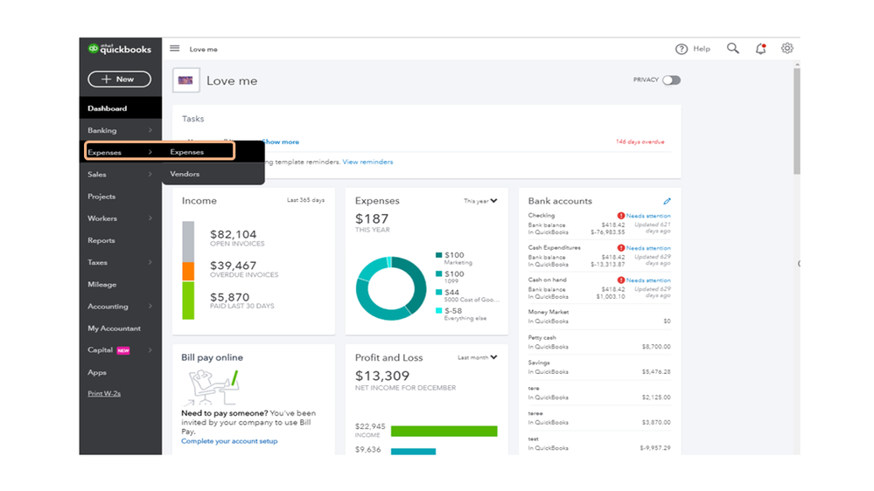Screen dimensions: 874x491
Task: Open the Expenses This year dropdown
Action: pyautogui.click(x=480, y=201)
